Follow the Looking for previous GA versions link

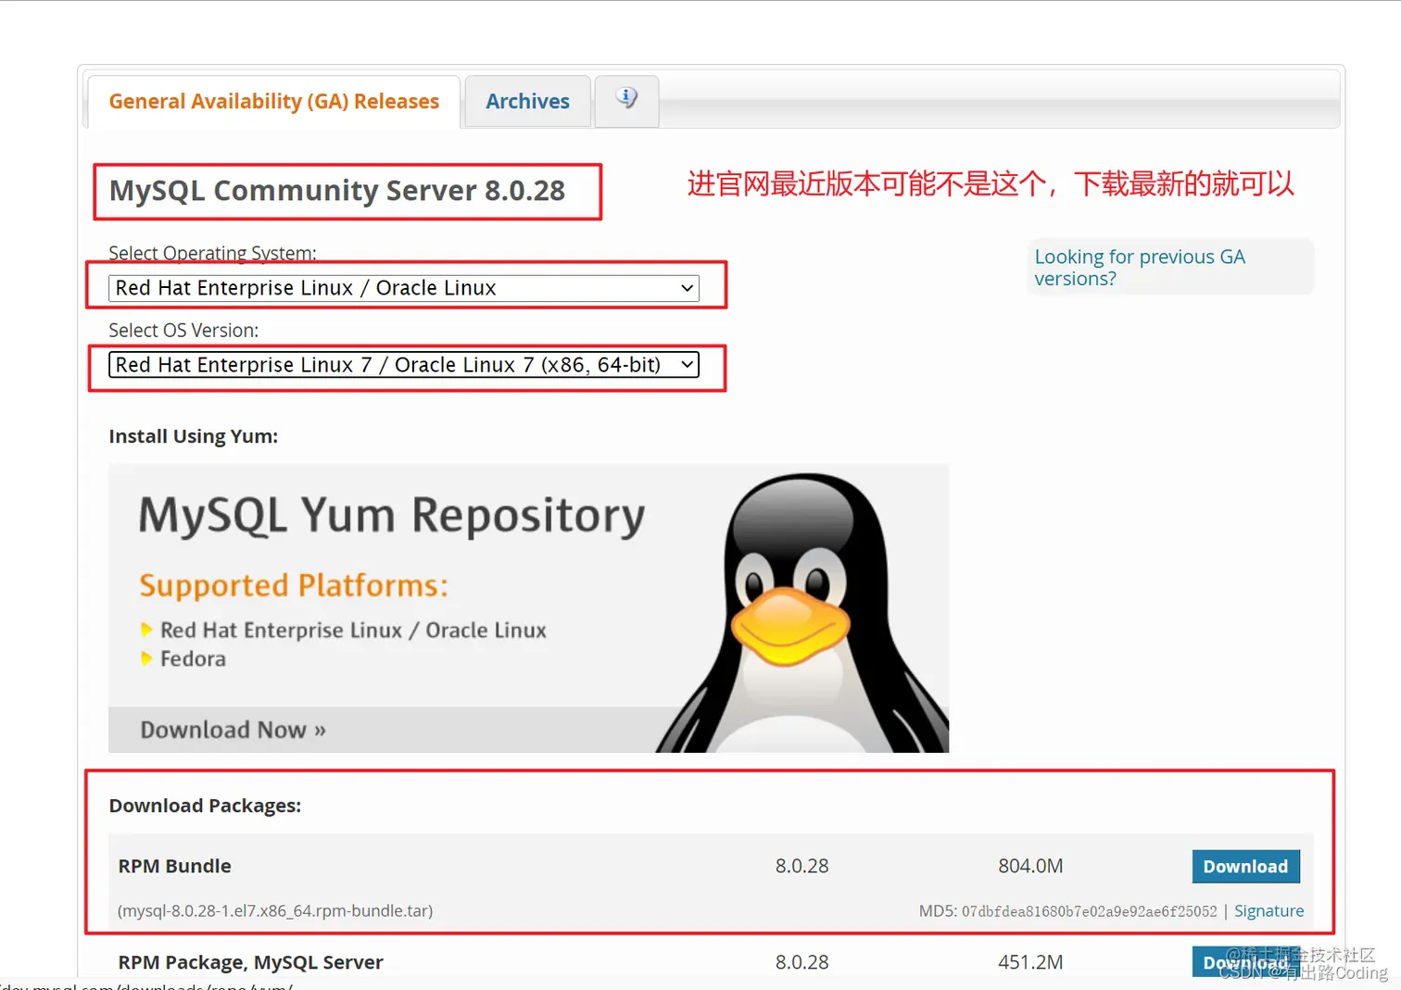[1140, 268]
